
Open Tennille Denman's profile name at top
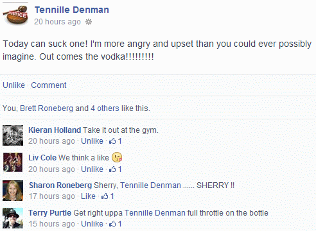click(72, 10)
